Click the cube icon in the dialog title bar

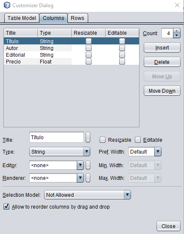click(7, 6)
